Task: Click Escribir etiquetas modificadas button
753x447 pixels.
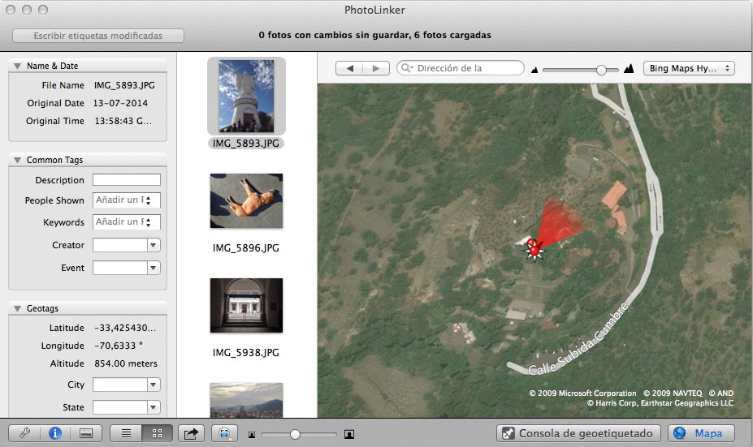Action: (x=98, y=36)
